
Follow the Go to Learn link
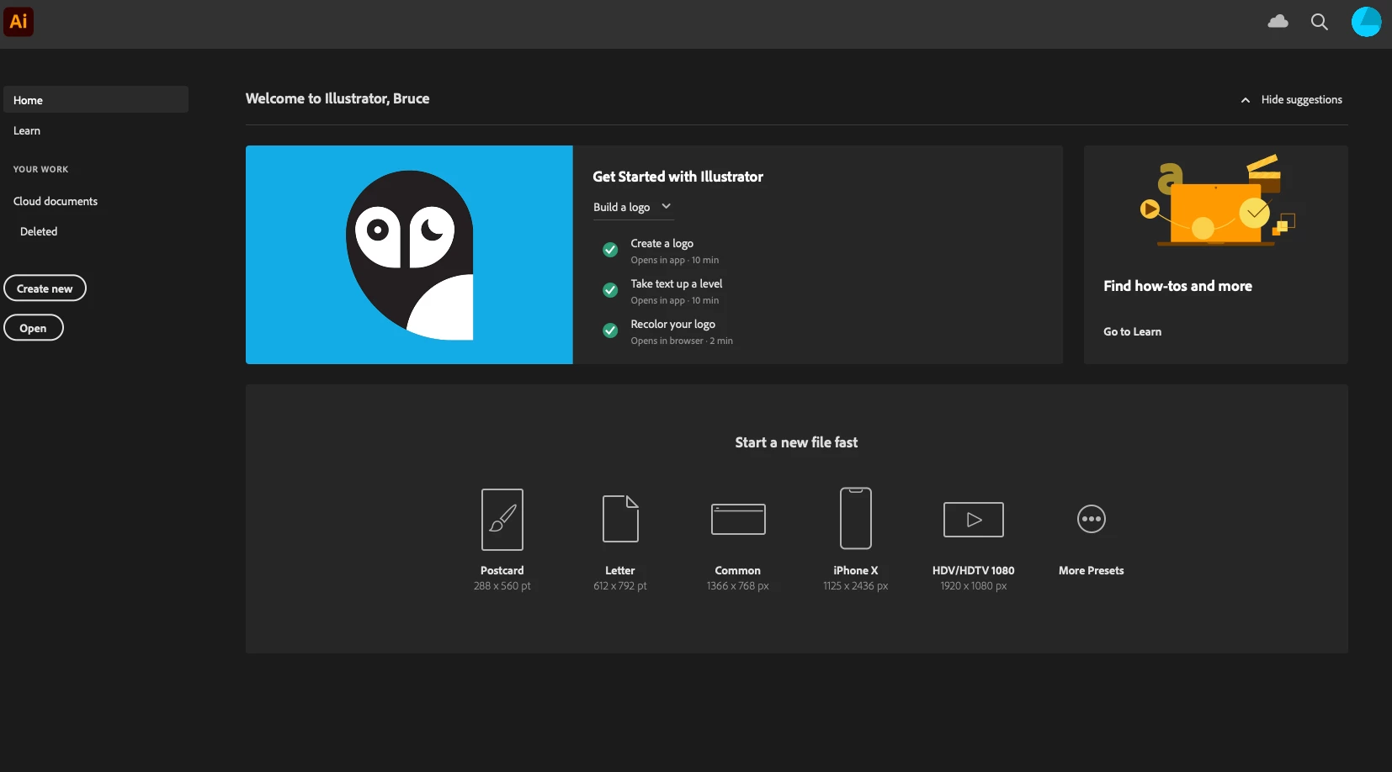[x=1133, y=331]
